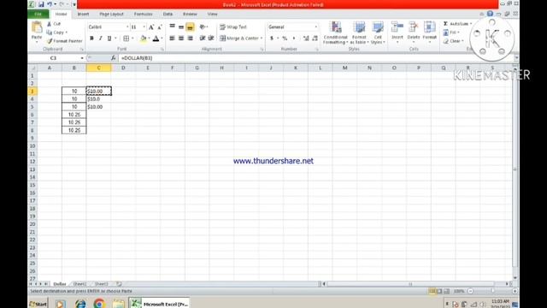This screenshot has width=547, height=308.
Task: Align text to top of cell
Action: 173,27
